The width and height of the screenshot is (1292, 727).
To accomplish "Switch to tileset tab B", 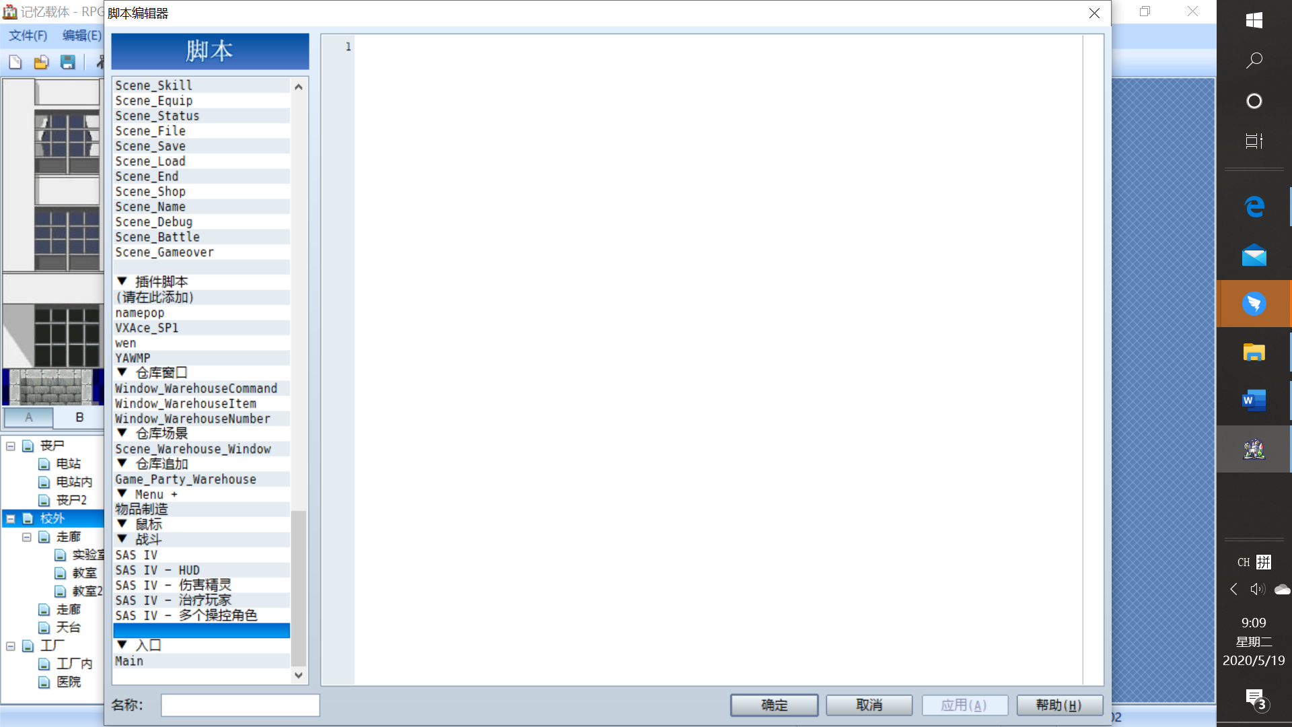I will [x=79, y=417].
